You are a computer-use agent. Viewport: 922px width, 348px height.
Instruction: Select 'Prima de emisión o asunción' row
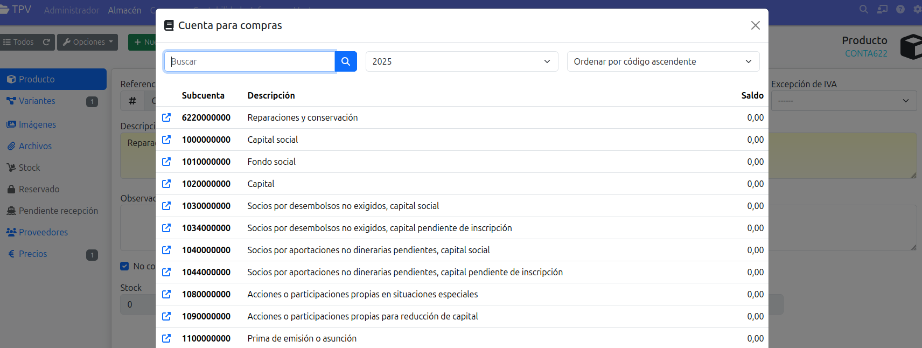tap(462, 338)
